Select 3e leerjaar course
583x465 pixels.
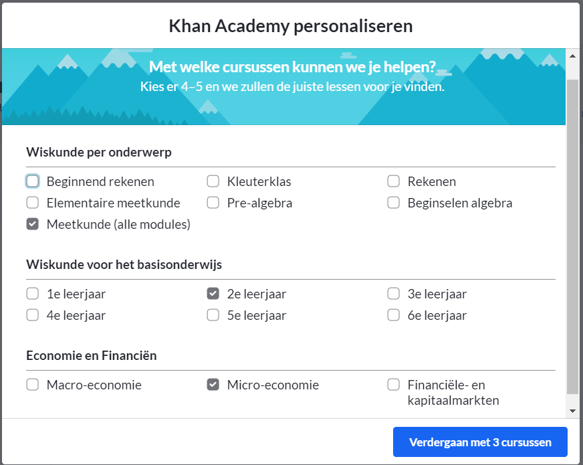[393, 294]
